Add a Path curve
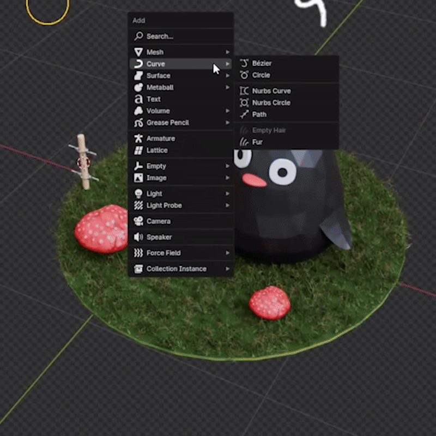436x436 pixels. point(259,114)
